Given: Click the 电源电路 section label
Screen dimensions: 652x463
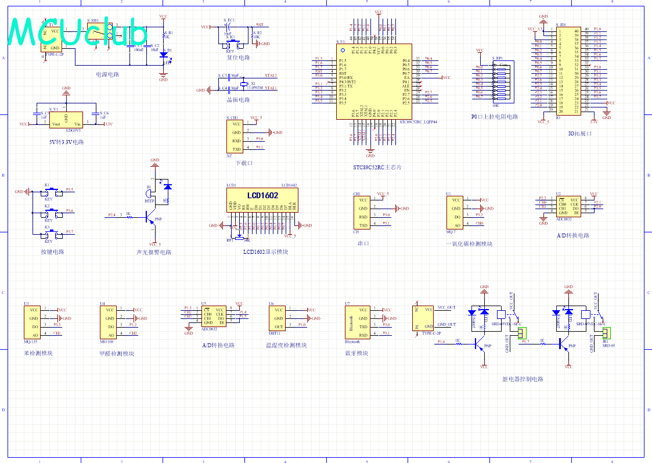Looking at the screenshot, I should 107,74.
